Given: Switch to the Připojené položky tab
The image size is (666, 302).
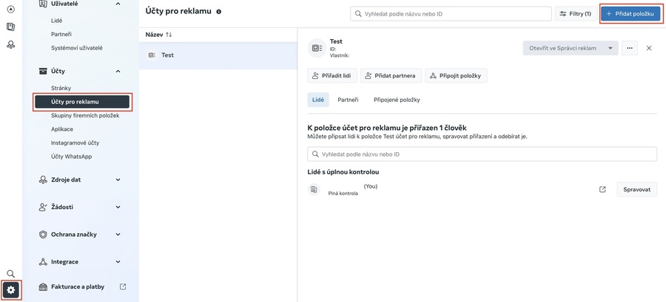Looking at the screenshot, I should [396, 100].
